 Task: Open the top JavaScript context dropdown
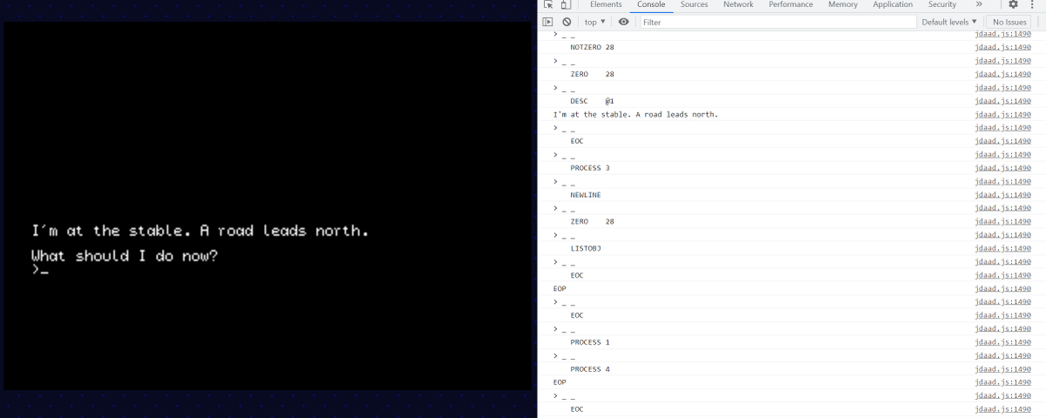click(595, 22)
